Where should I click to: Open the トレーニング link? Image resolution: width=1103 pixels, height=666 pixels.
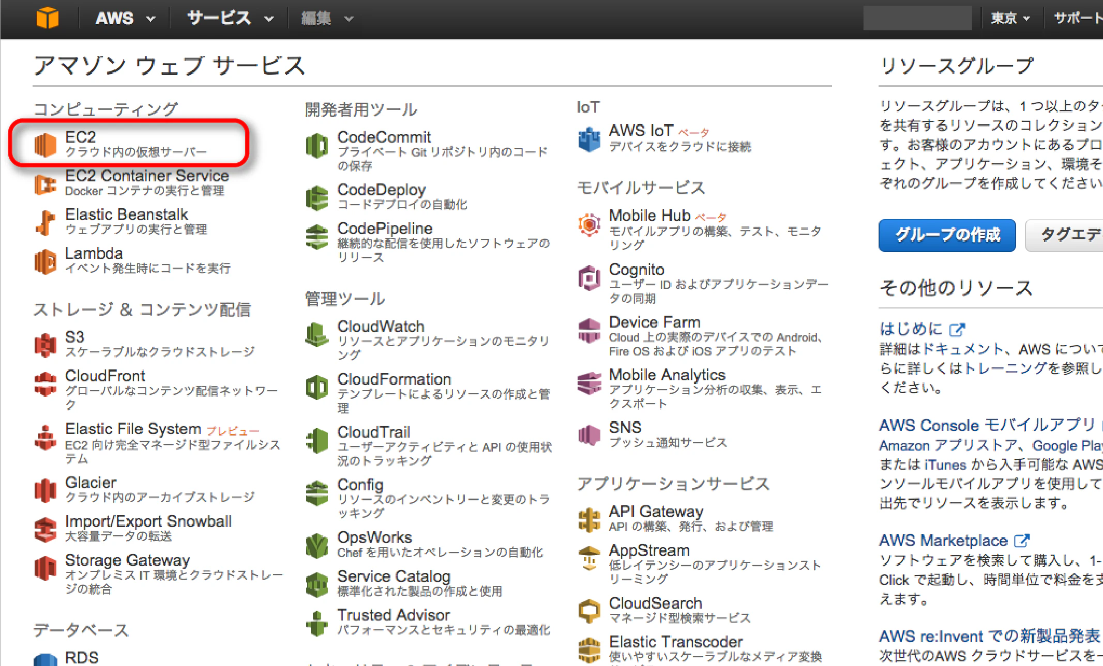1005,368
